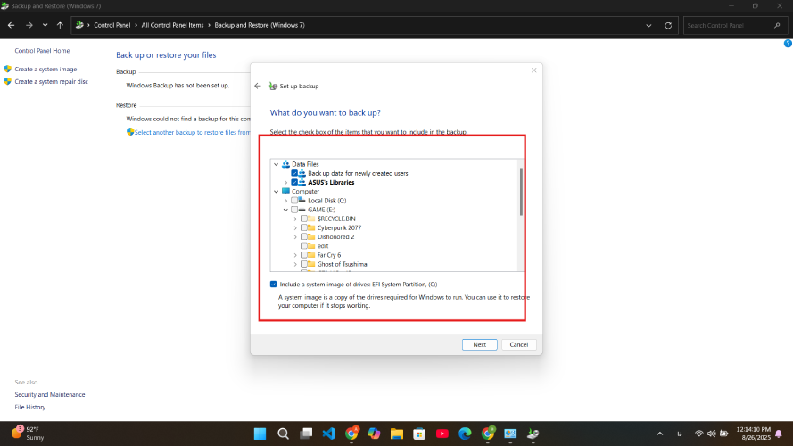
Task: Open Microsoft Store from taskbar
Action: 420,434
